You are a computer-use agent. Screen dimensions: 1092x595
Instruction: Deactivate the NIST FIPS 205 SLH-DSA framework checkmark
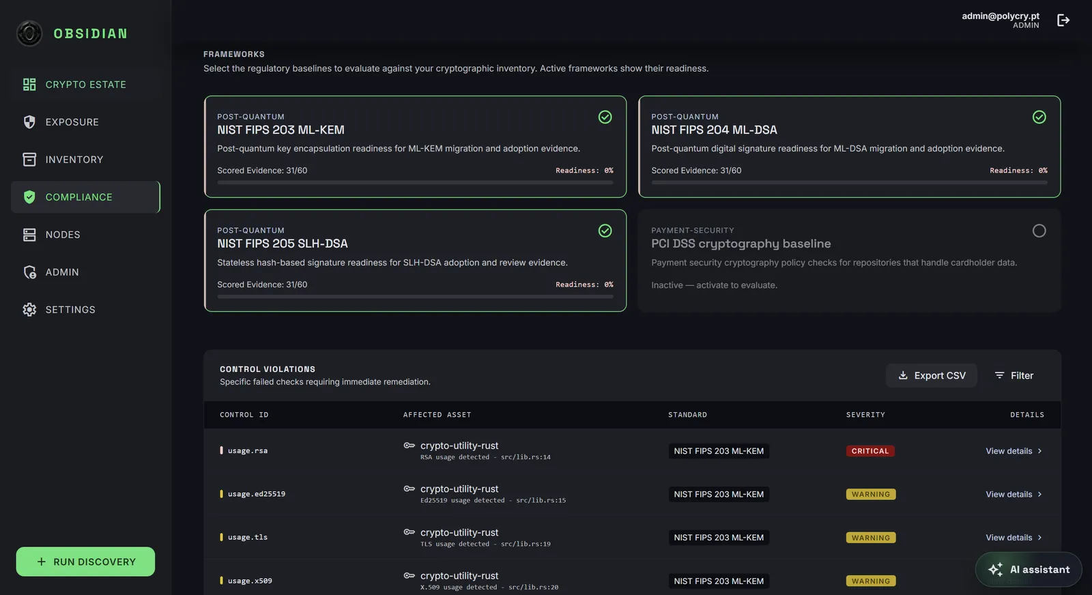tap(605, 231)
